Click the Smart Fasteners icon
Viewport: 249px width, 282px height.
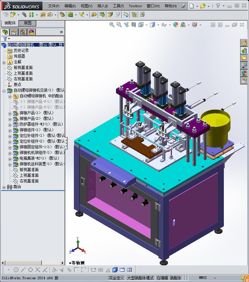(x=43, y=14)
